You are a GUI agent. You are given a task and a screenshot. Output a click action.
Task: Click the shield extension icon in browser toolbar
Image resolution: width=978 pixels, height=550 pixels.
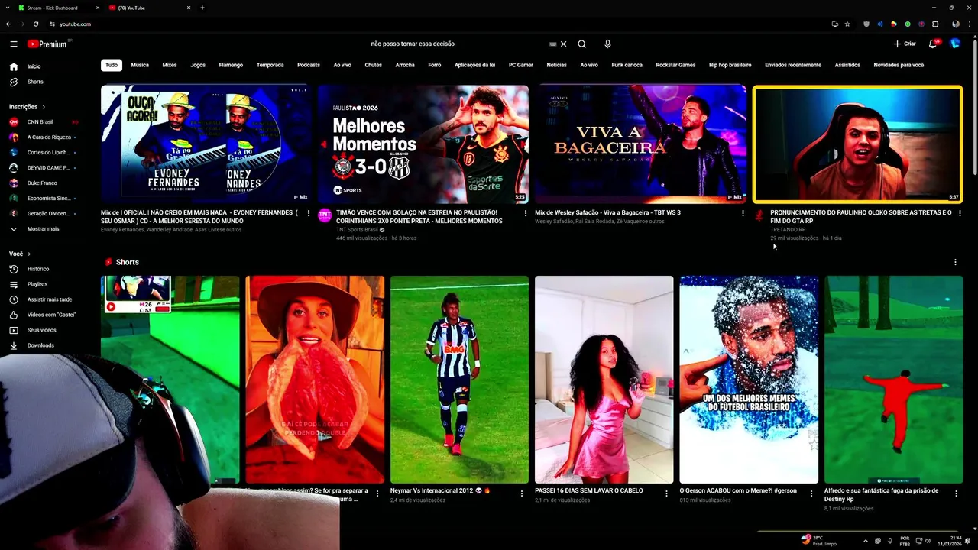coord(866,24)
